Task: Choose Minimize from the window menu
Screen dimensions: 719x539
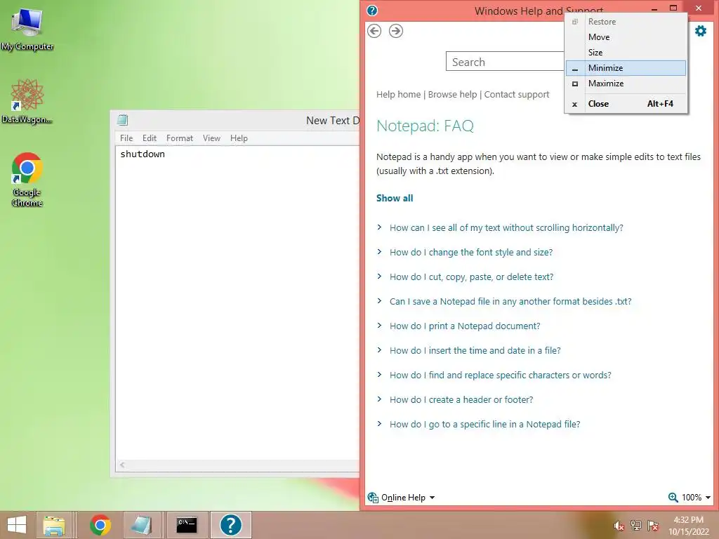Action: [x=626, y=68]
